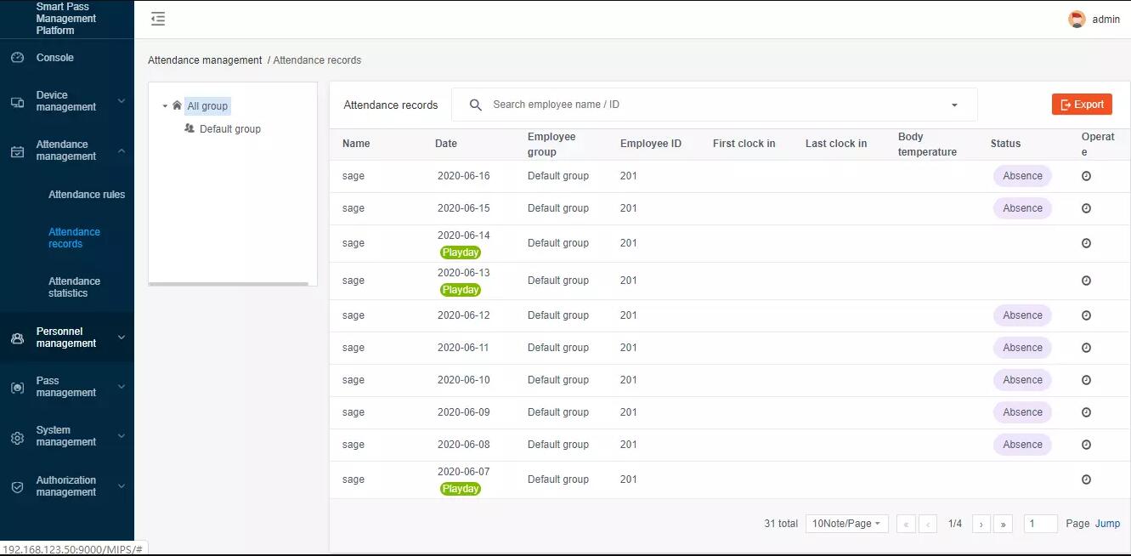Click the admin username label
Screen dimensions: 1131x556
(1106, 20)
